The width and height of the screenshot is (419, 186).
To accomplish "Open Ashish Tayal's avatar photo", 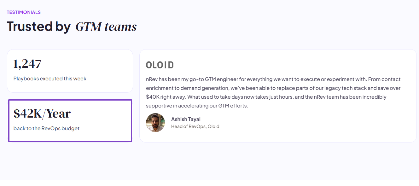I will (155, 123).
